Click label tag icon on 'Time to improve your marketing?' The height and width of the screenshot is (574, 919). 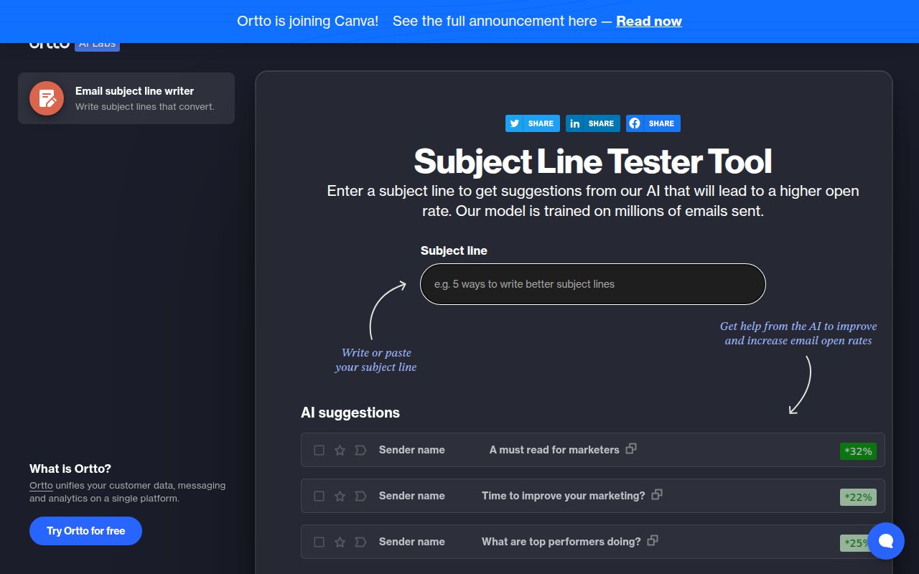[361, 496]
